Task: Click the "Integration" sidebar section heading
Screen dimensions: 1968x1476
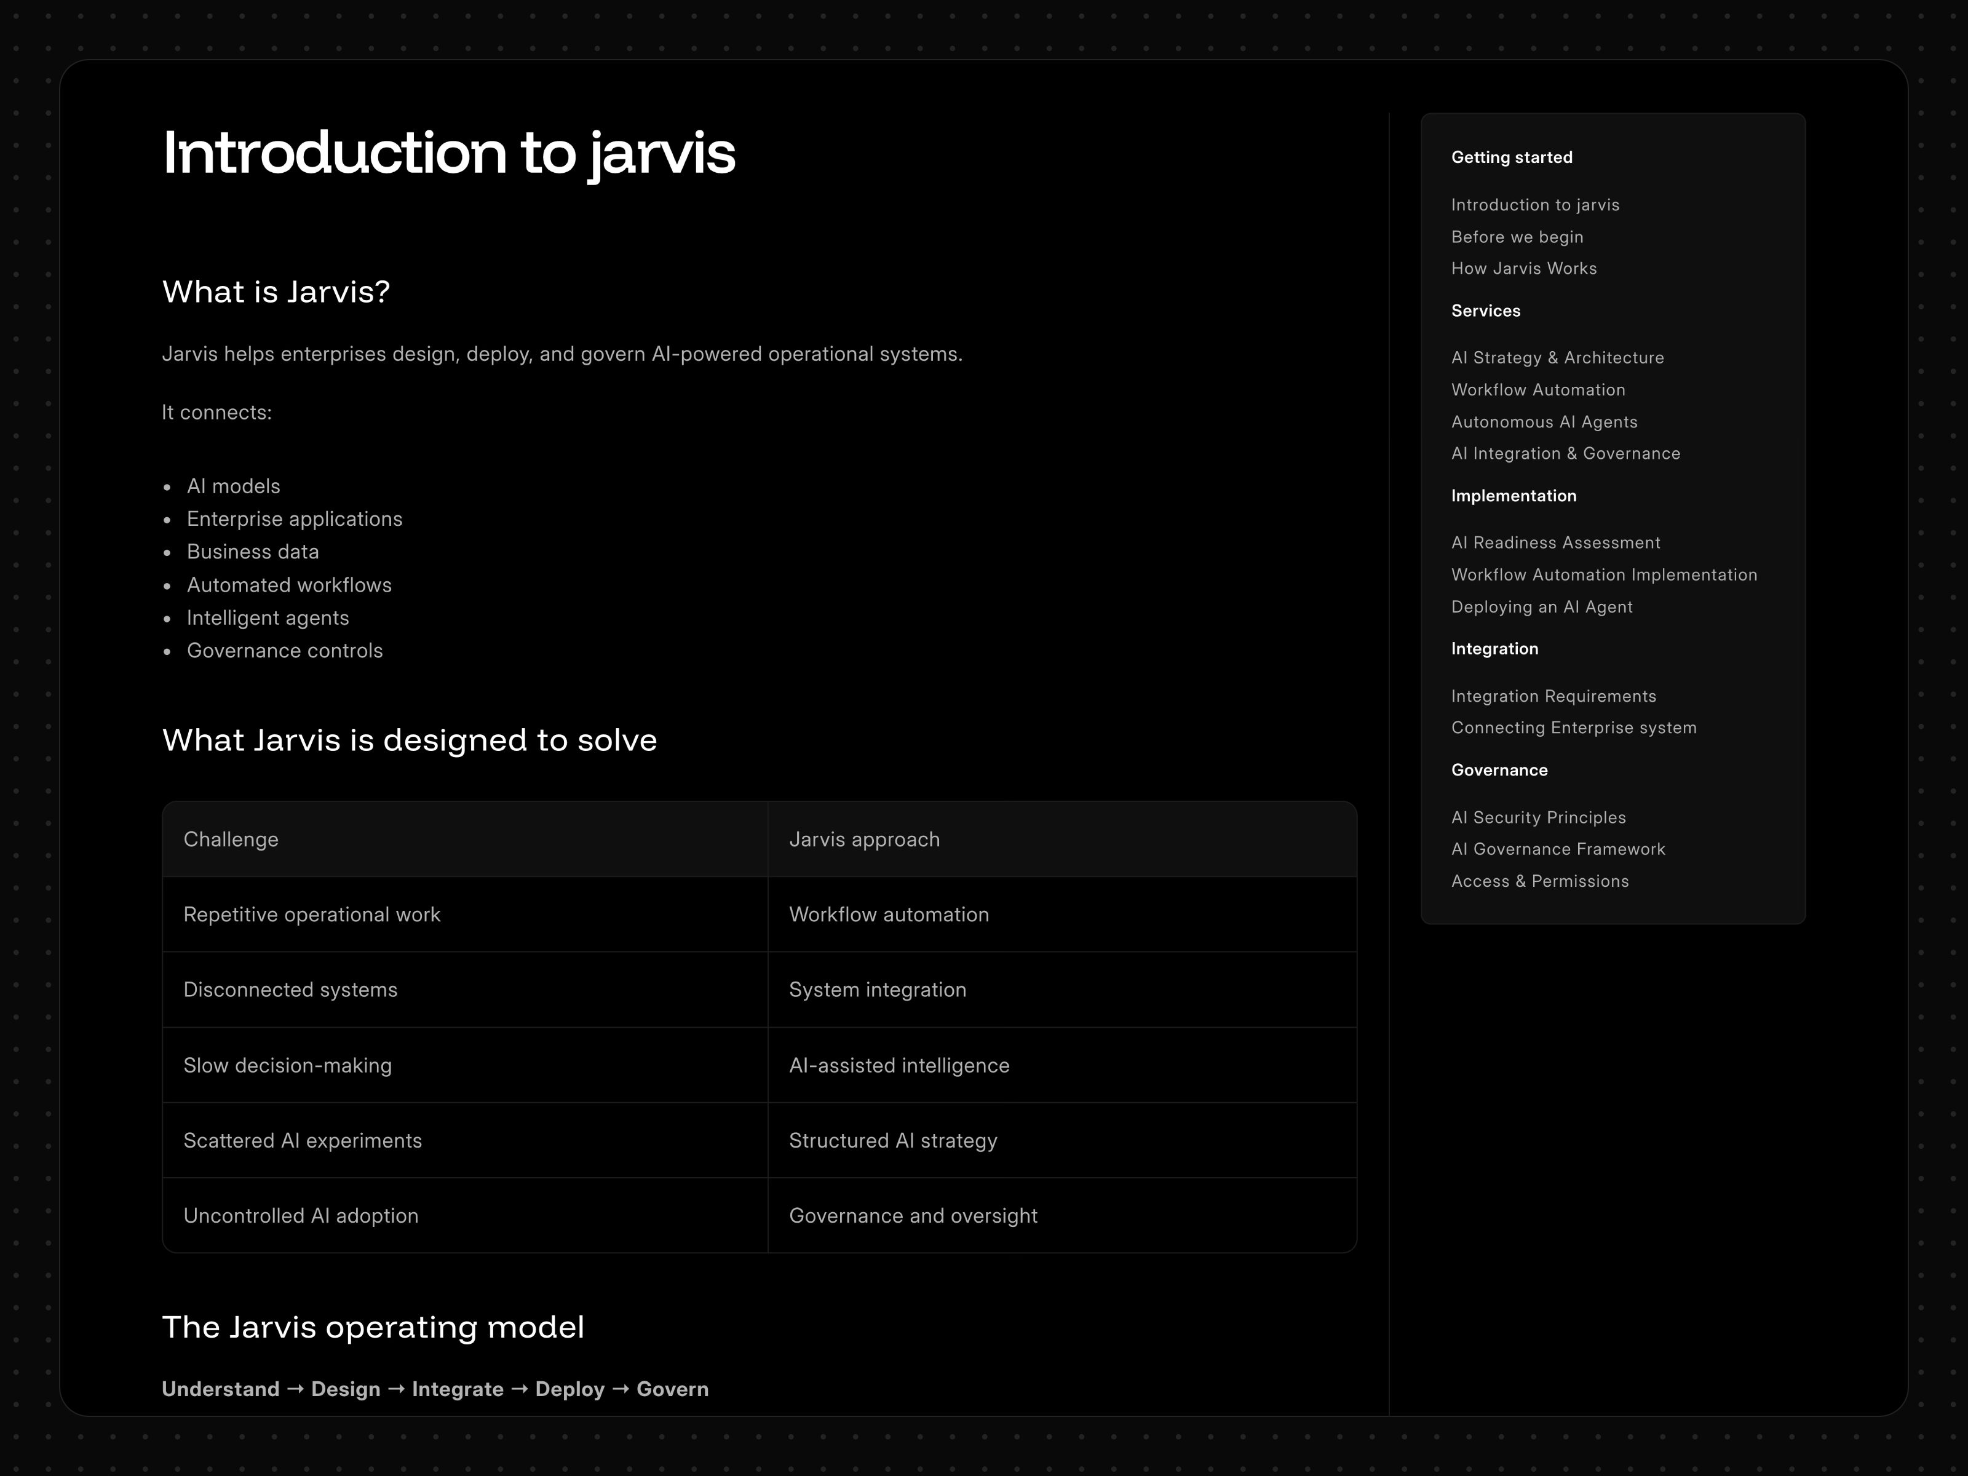Action: point(1494,649)
